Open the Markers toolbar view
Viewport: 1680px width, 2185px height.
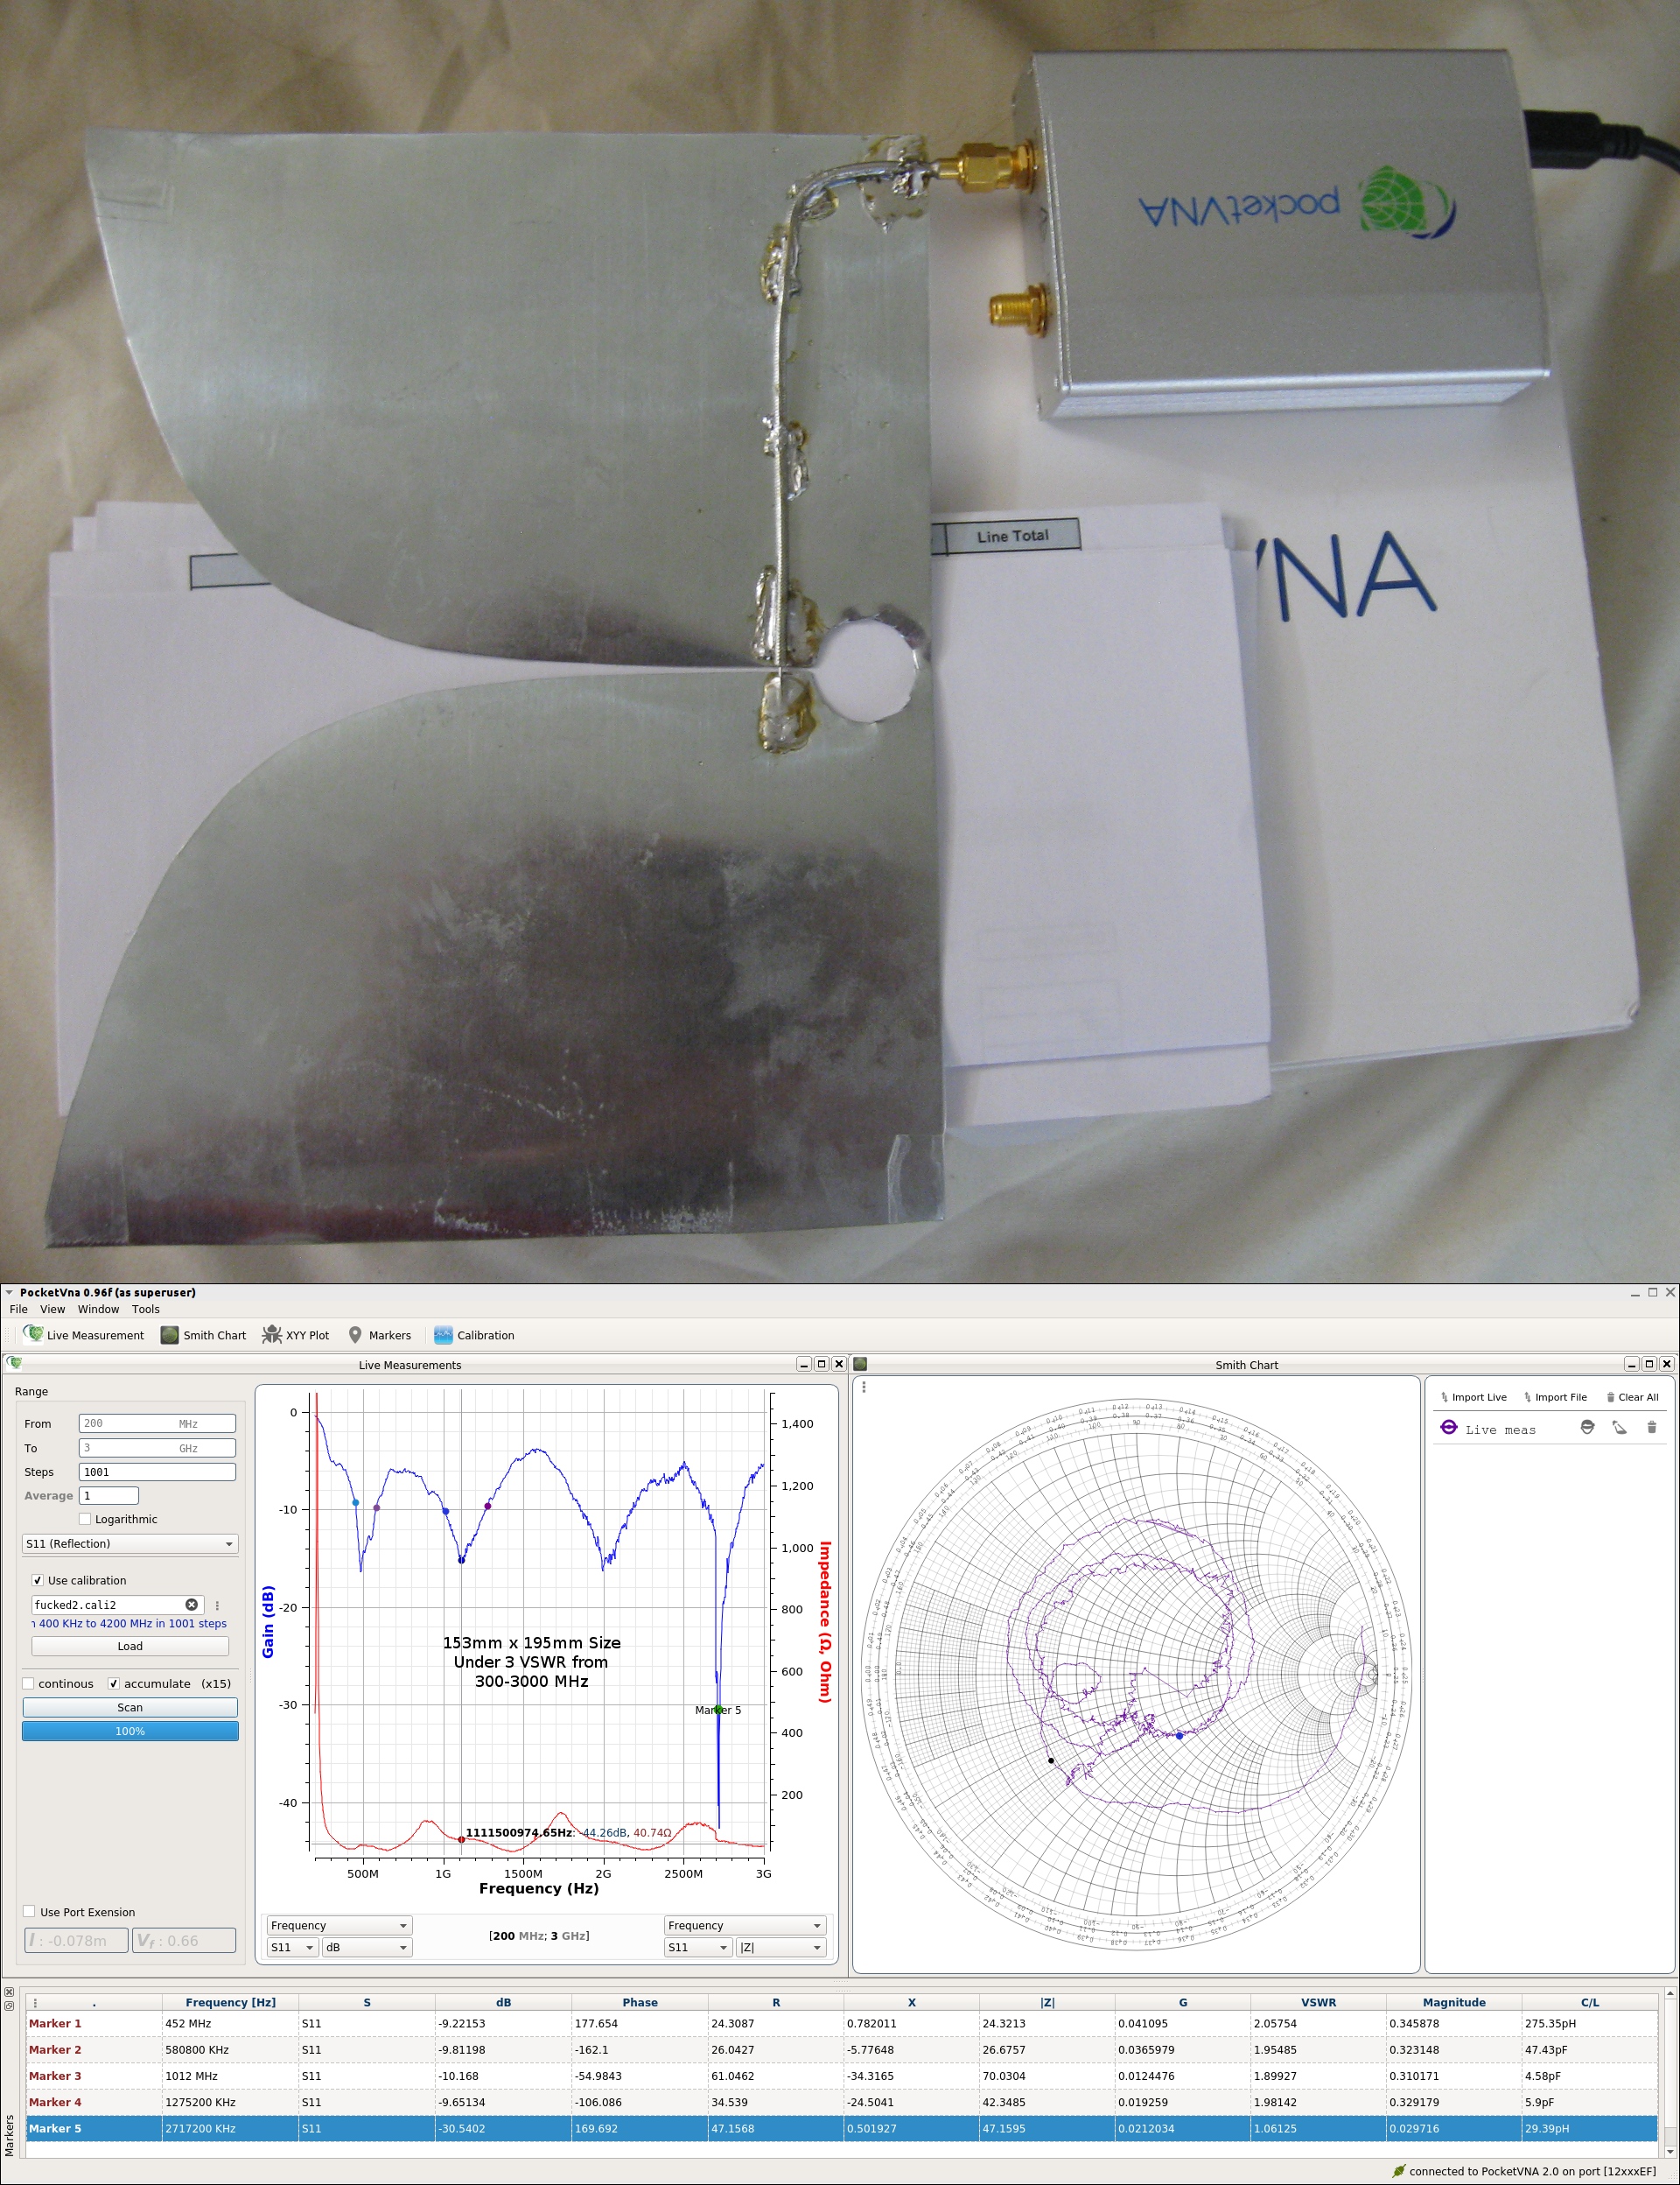point(379,1335)
